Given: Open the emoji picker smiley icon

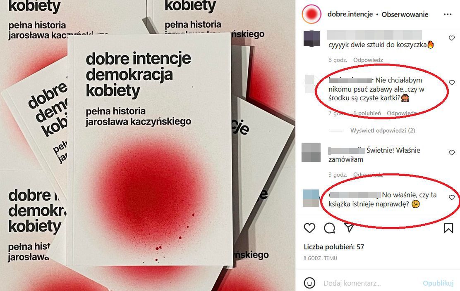Looking at the screenshot, I should click(309, 283).
